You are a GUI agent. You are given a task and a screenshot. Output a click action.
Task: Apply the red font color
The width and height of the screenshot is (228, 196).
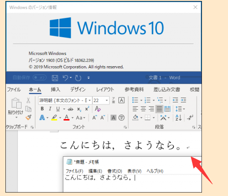[66, 118]
